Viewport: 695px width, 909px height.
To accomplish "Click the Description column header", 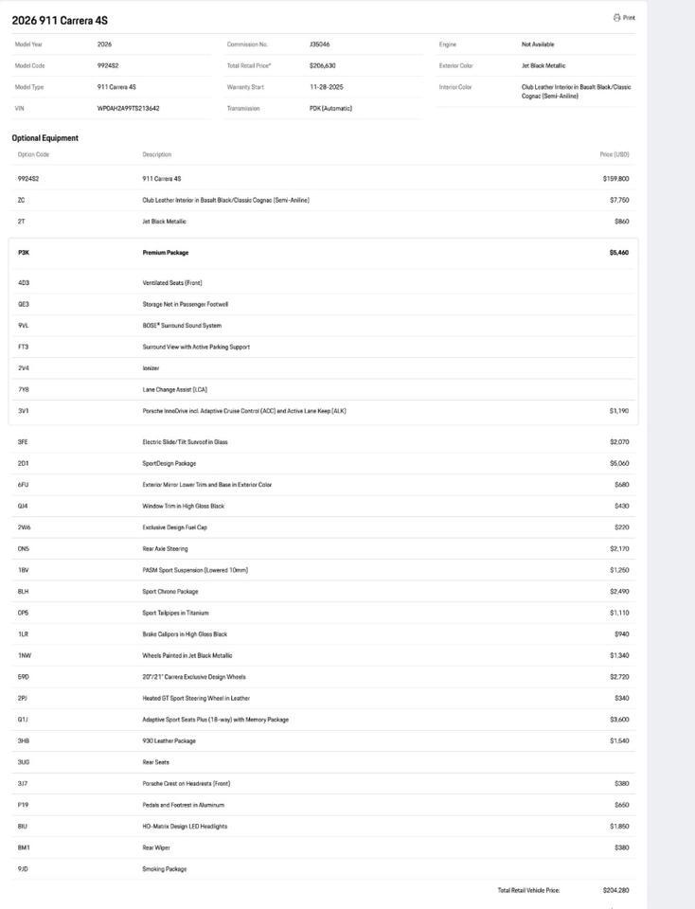I will [x=157, y=154].
